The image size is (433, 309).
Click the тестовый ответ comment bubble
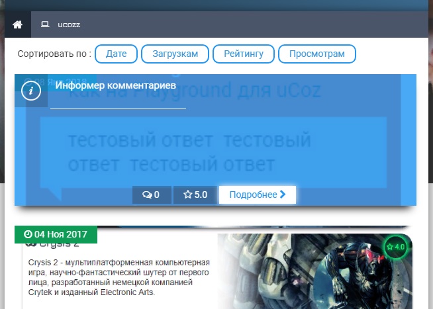point(213,152)
